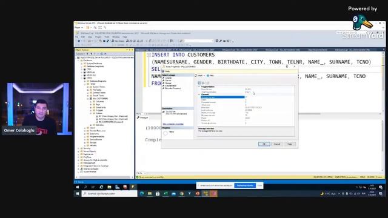
Task: Expand the Database Snapshots folder
Action: [82, 66]
